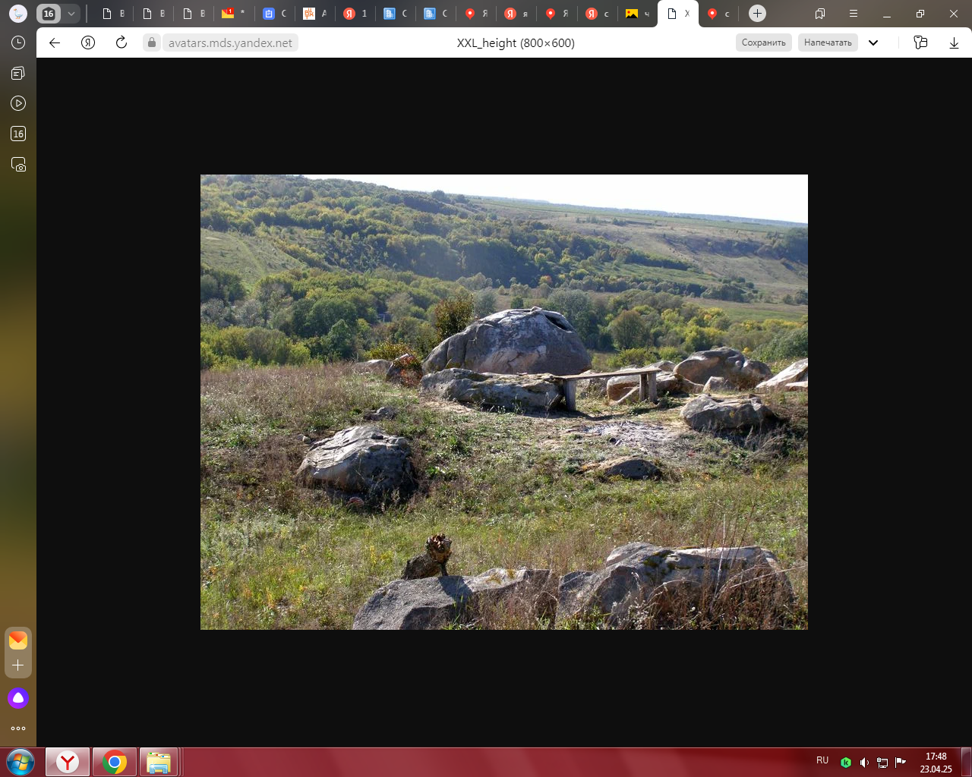The width and height of the screenshot is (972, 777).
Task: Open the Windows Start menu
Action: point(21,762)
